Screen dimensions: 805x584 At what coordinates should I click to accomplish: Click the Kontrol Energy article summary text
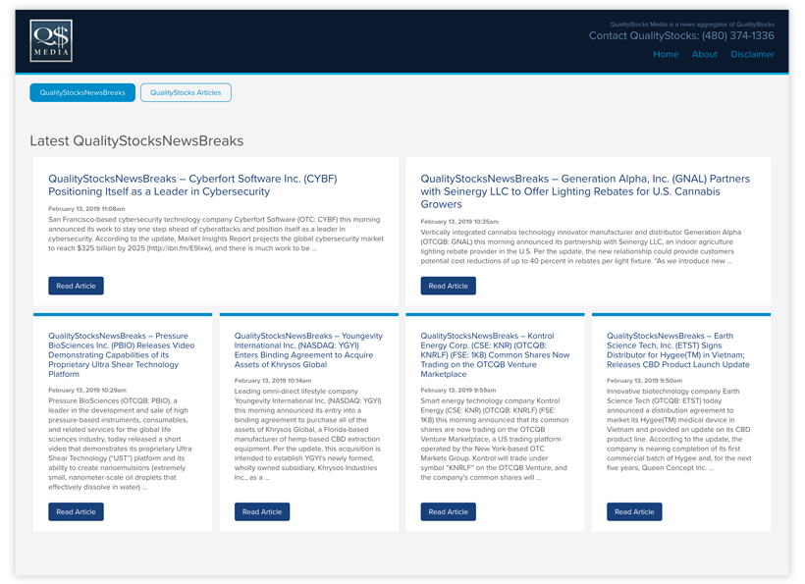(495, 440)
